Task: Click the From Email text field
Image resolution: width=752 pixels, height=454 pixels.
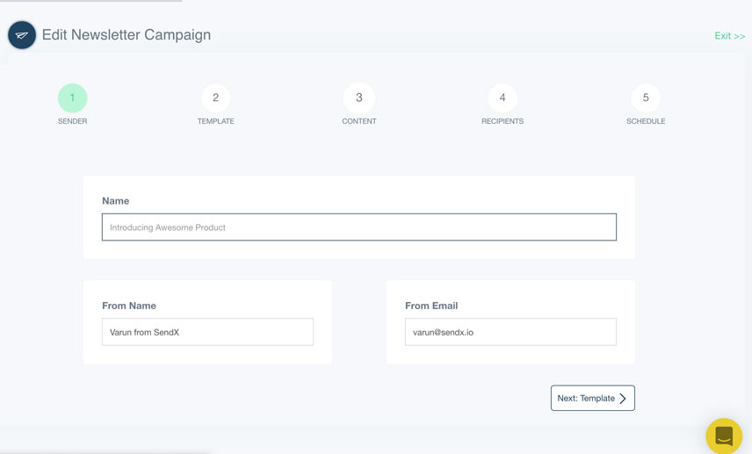Action: pos(510,332)
